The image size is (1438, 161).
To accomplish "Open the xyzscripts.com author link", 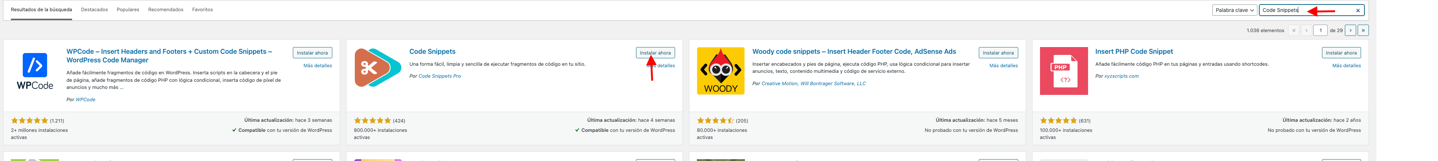I will (x=1121, y=76).
